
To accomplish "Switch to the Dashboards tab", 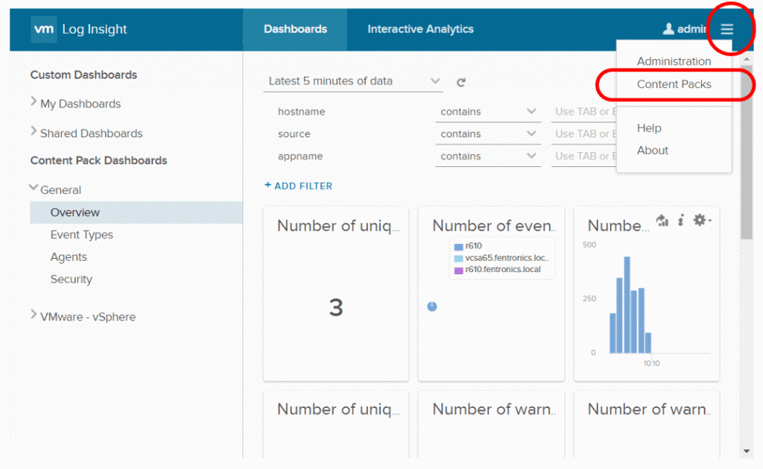I will point(295,29).
